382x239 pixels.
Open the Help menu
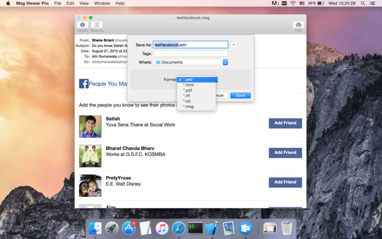click(120, 3)
